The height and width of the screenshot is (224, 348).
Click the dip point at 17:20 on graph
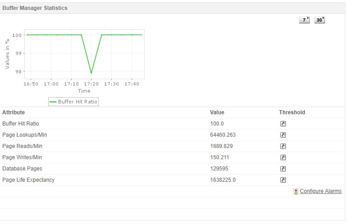pyautogui.click(x=91, y=73)
